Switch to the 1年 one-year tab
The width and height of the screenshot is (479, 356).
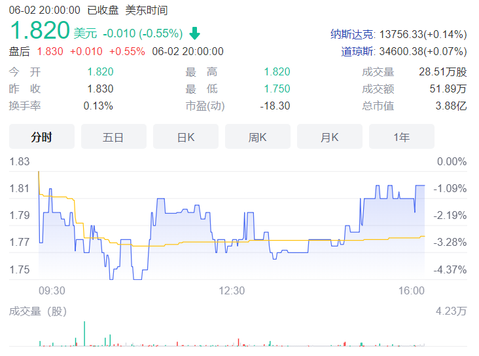(402, 136)
